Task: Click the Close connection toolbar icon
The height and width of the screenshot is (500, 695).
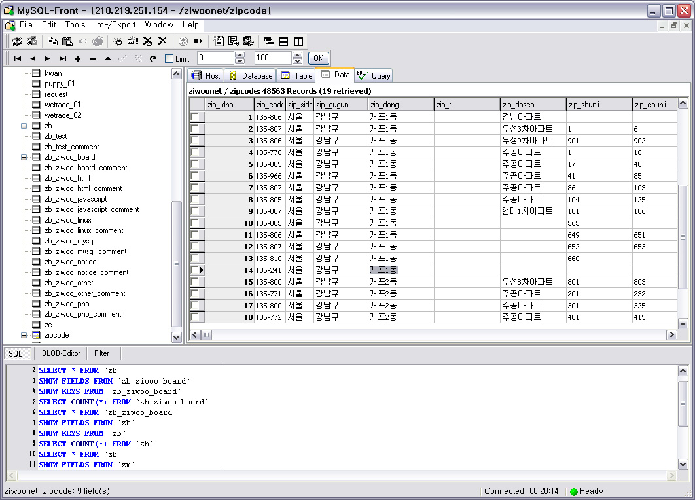Action: (32, 41)
